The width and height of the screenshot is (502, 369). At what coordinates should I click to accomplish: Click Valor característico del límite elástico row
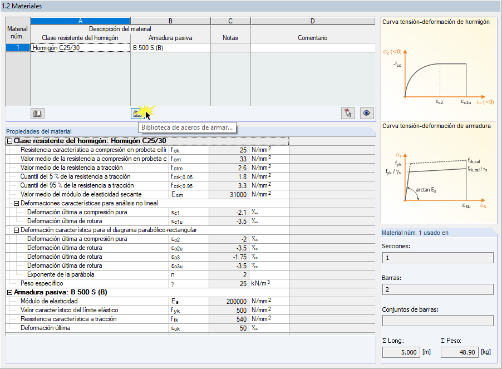click(x=69, y=310)
